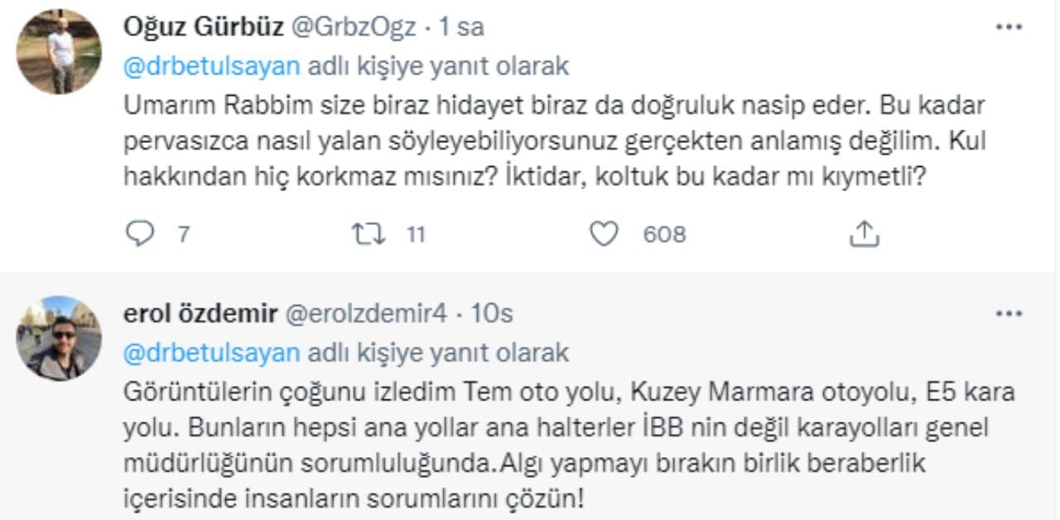Screen dimensions: 1060x520
Task: Open @drbetulsayan mention in erol özdemir's reply
Action: 211,353
